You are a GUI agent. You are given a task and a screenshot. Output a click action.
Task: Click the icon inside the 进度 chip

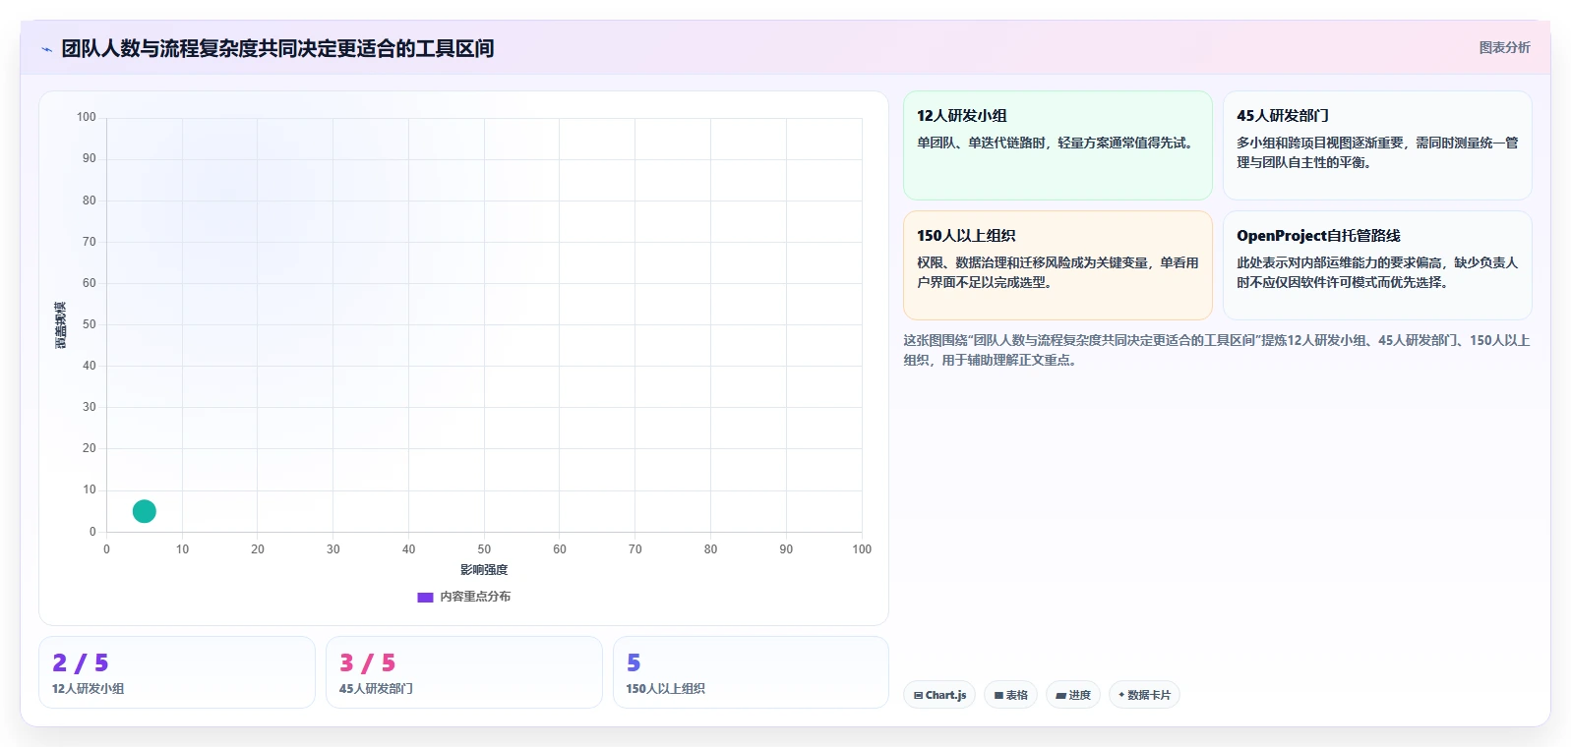1060,695
